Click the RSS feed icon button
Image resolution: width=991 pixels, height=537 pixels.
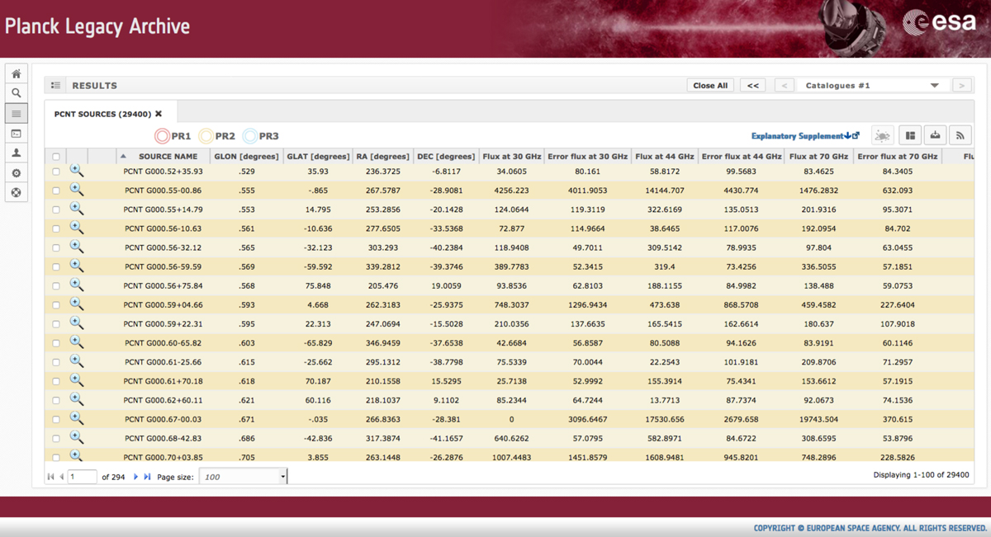pyautogui.click(x=960, y=135)
